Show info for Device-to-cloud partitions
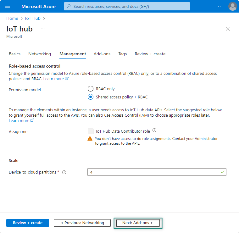Screen dimensions: 239x233 [x=64, y=172]
